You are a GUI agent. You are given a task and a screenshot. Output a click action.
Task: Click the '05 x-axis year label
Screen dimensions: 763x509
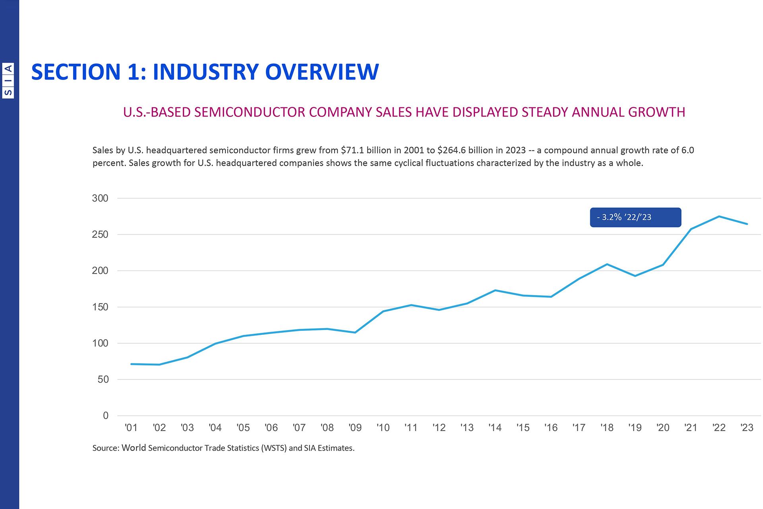click(243, 427)
